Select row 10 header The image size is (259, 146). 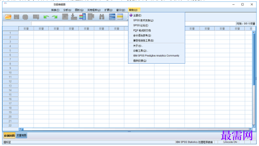pos(10,73)
